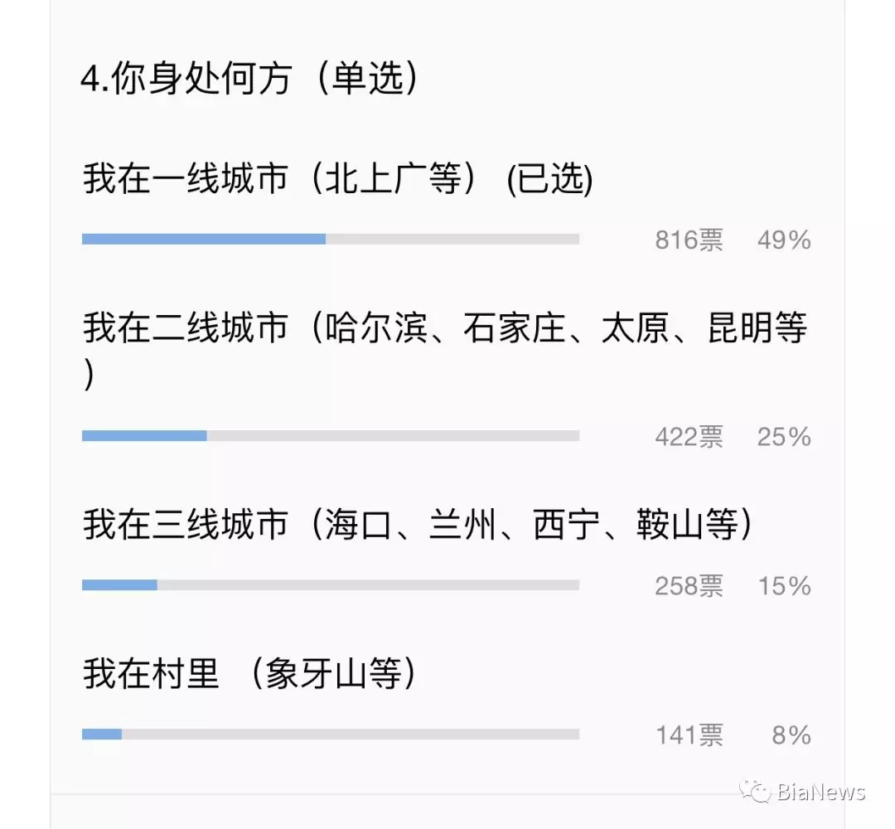Select option 我在村里（象牙山等）

pos(249,673)
